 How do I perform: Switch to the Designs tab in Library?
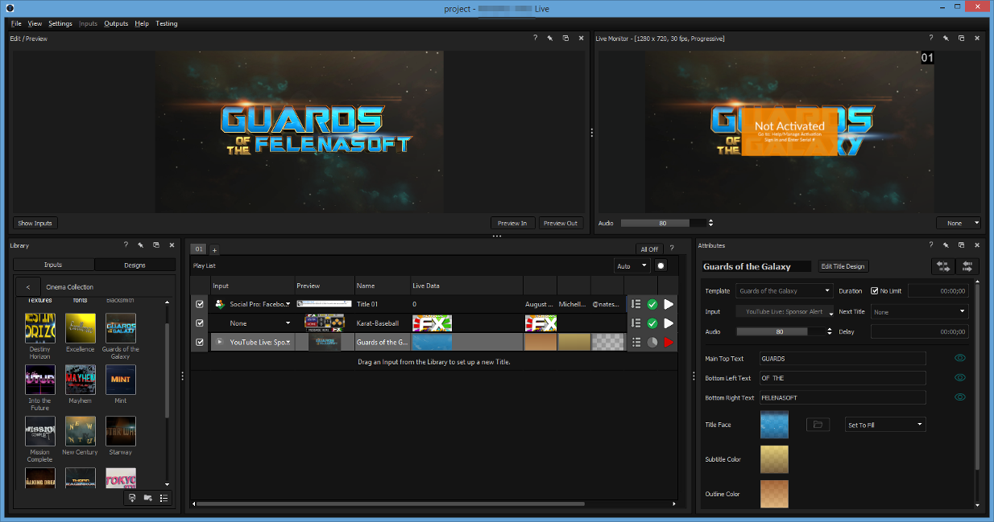point(135,265)
